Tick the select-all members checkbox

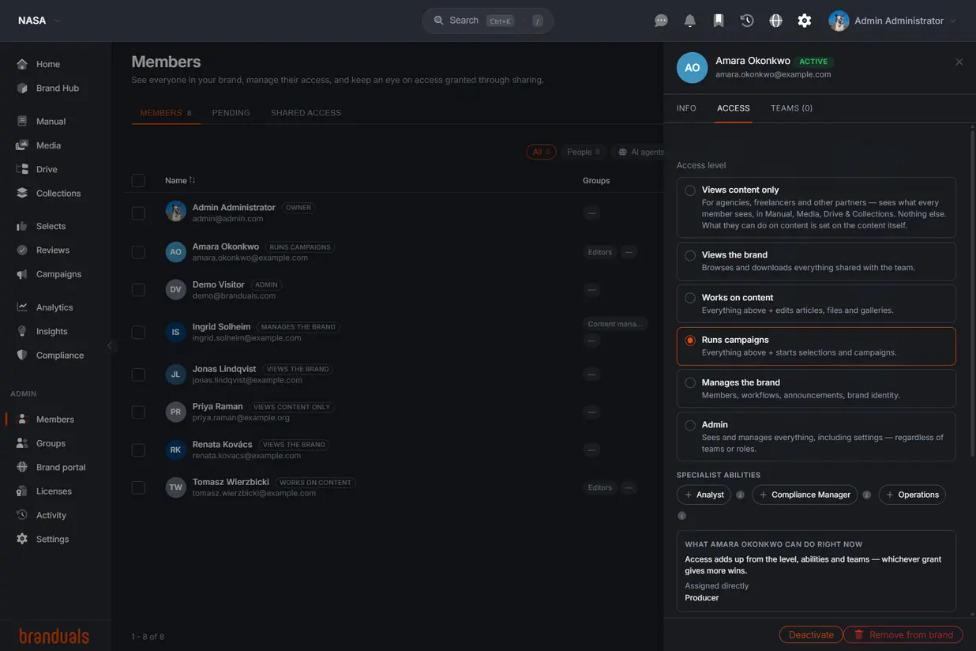[x=138, y=181]
